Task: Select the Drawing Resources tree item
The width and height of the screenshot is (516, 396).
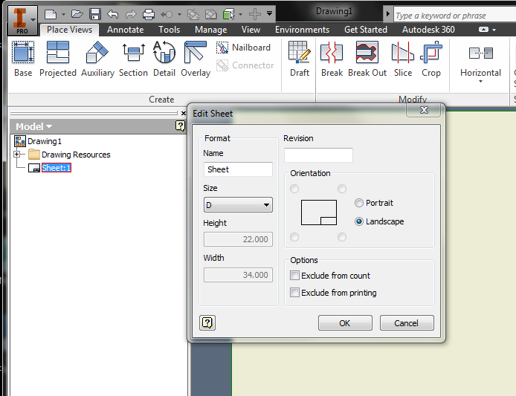Action: tap(76, 155)
